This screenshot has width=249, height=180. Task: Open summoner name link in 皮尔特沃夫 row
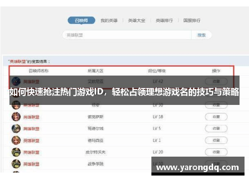(x=31, y=152)
